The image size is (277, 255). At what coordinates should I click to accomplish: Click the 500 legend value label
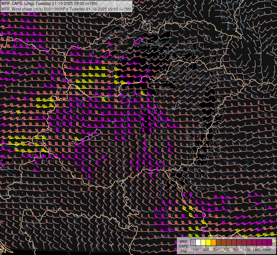216,250
